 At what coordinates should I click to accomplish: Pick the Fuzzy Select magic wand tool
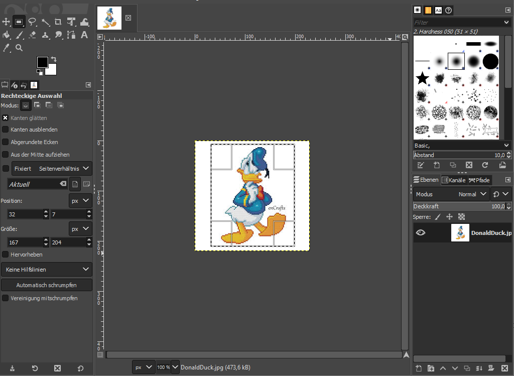[x=45, y=22]
